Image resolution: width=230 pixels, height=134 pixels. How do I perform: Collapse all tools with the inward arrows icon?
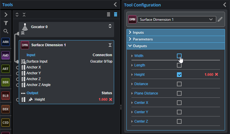click(x=24, y=15)
